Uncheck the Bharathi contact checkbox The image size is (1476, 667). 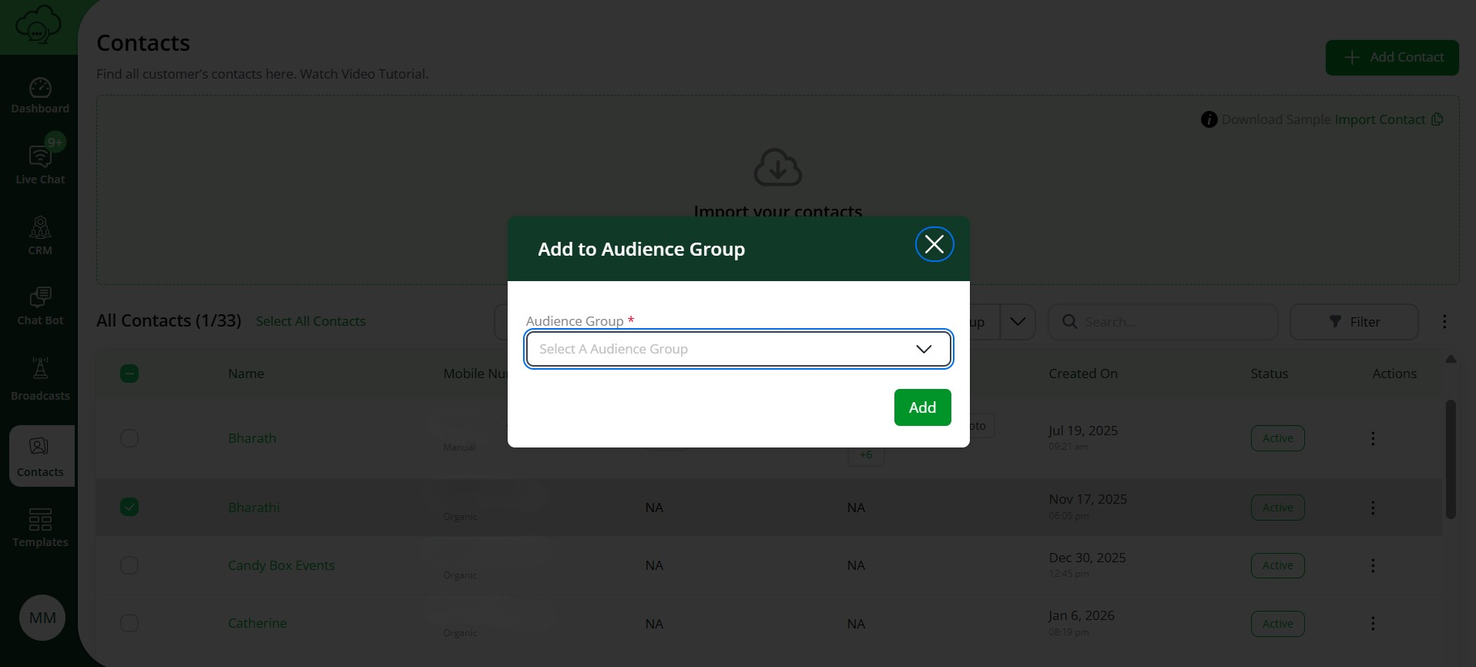(129, 507)
